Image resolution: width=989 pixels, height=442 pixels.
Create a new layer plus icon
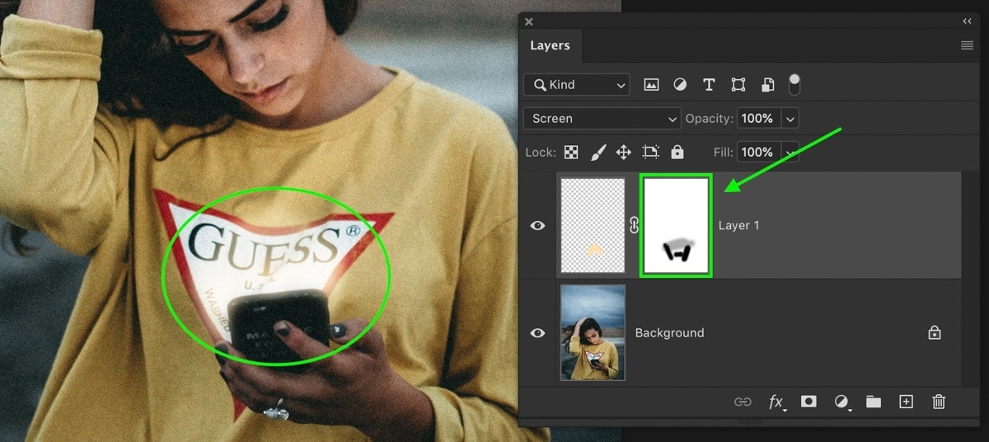(906, 402)
